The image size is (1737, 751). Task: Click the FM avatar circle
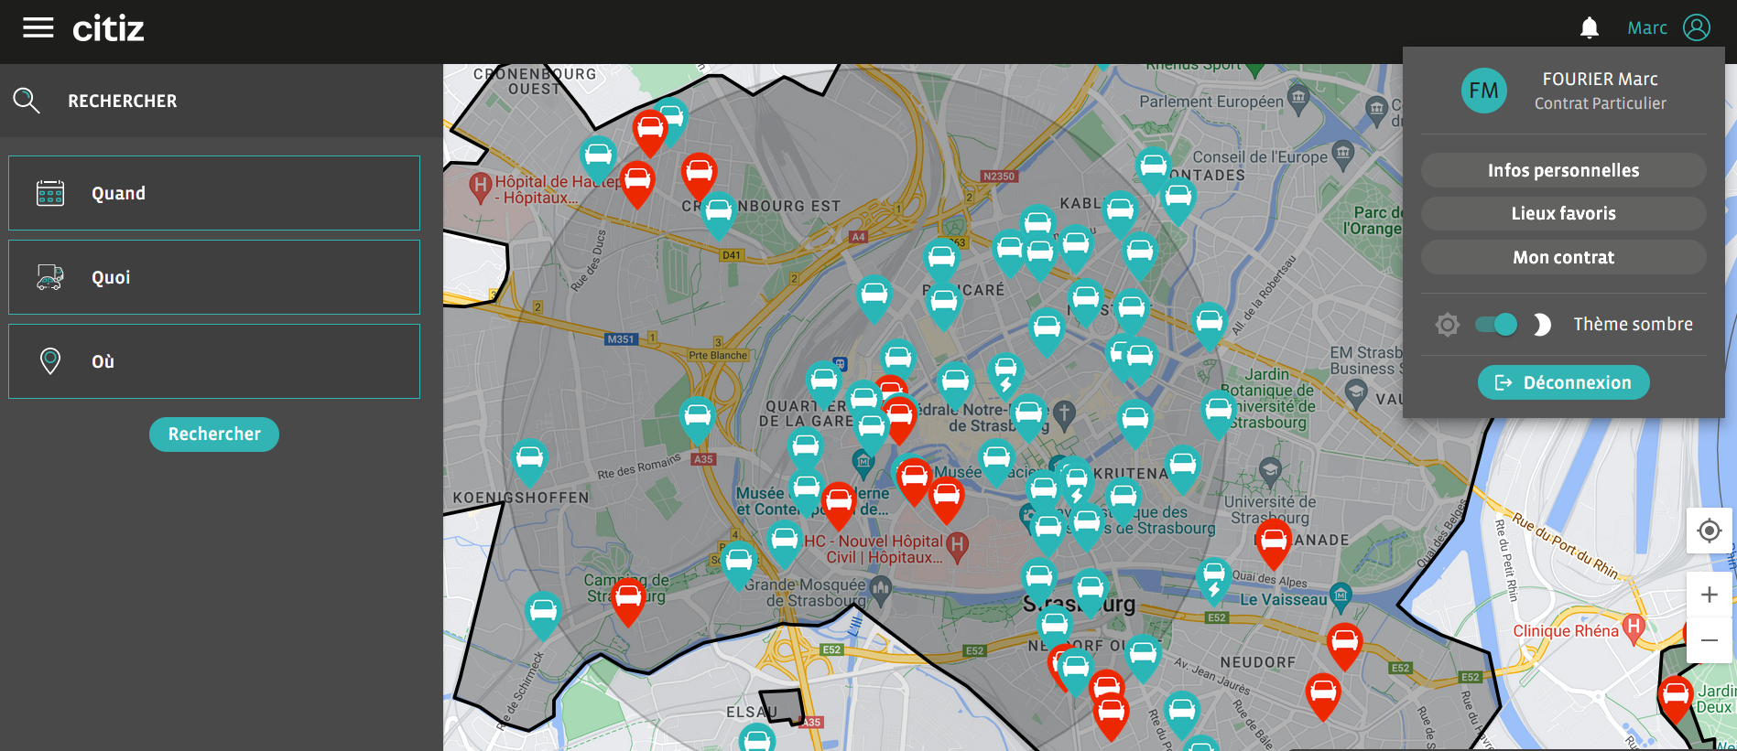(1484, 91)
